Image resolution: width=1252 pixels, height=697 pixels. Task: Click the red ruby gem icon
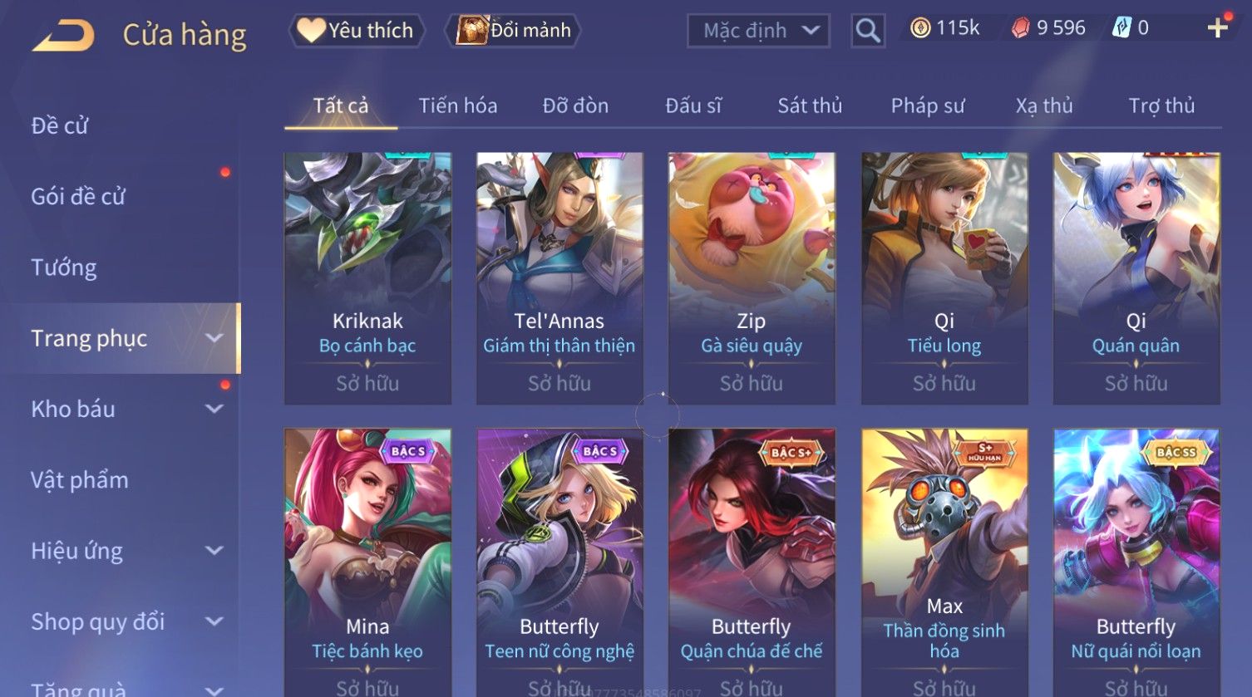coord(1020,28)
